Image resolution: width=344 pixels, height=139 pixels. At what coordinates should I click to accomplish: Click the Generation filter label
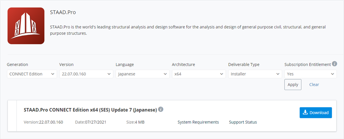coord(17,65)
